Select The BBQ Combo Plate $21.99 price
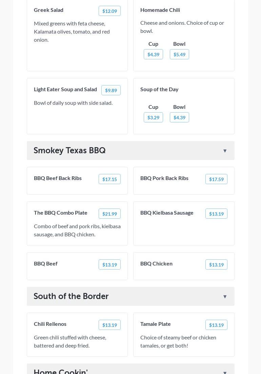The image size is (261, 374). (x=109, y=214)
